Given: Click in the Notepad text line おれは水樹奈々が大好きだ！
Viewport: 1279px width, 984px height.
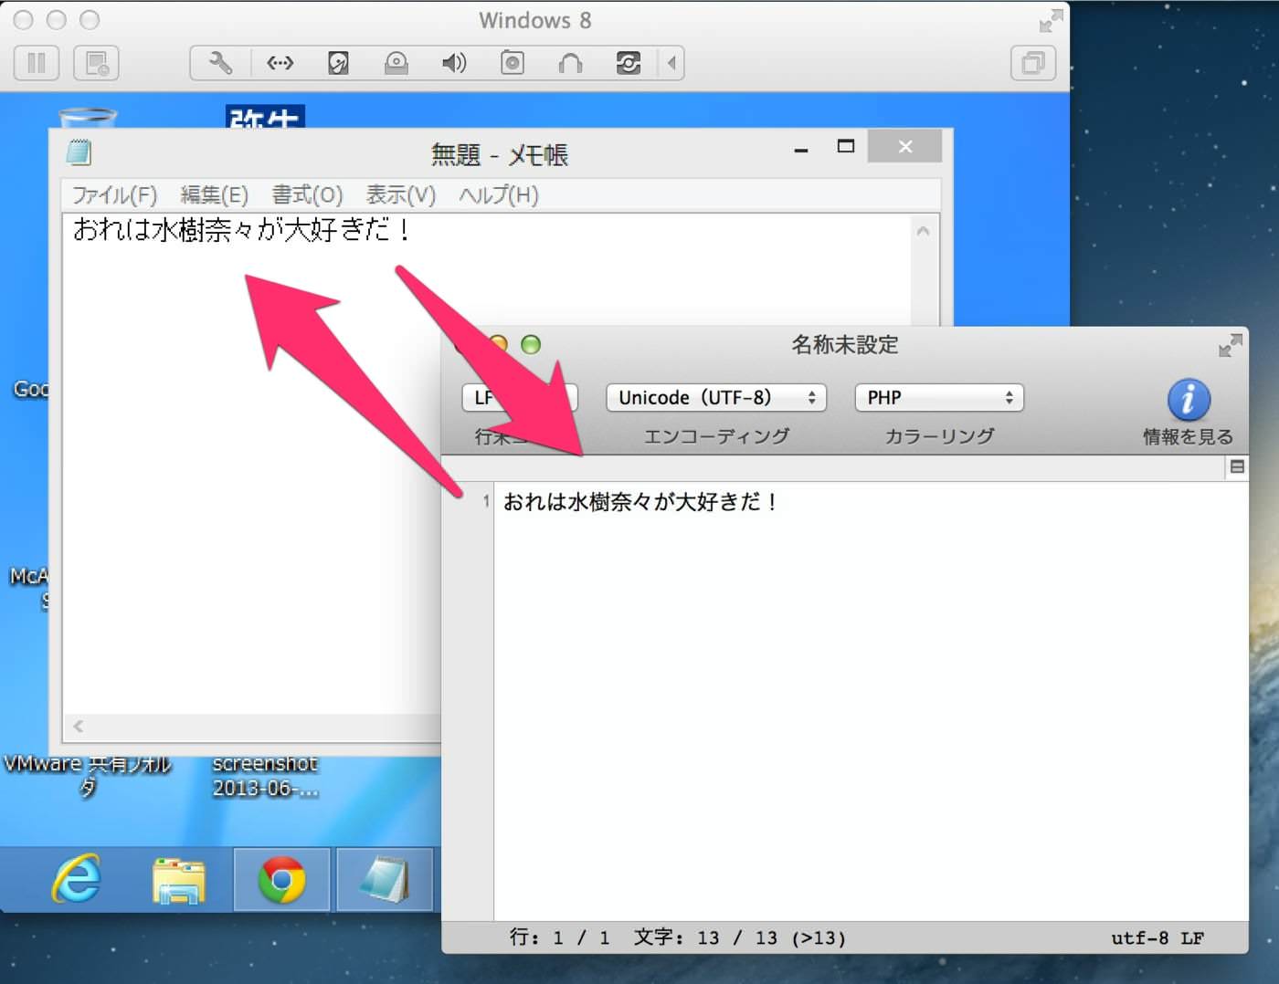Looking at the screenshot, I should 243,229.
